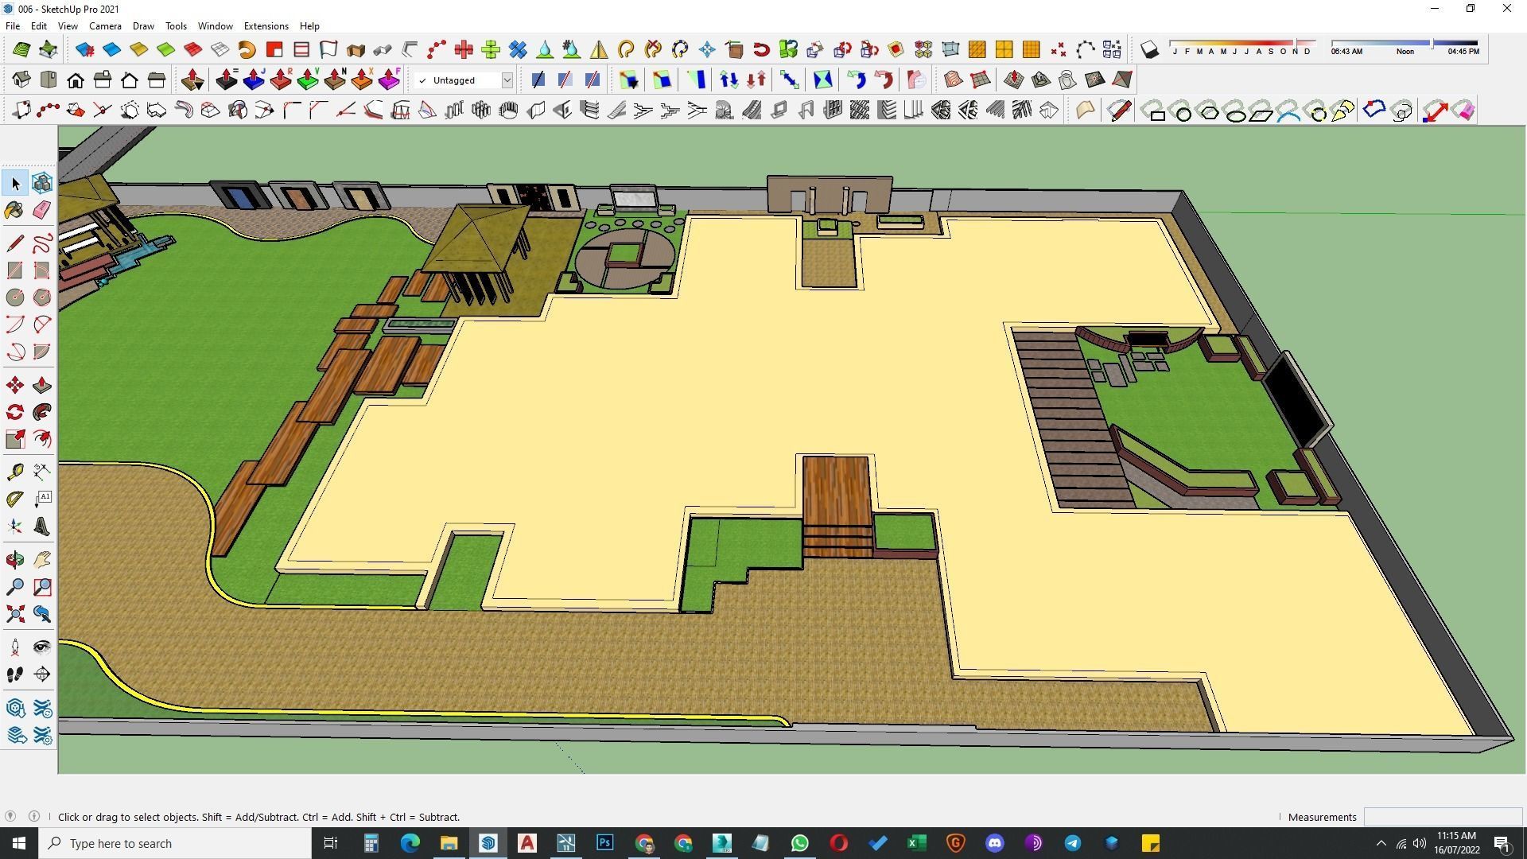Expand the Untagged tag dropdown arrow
Image resolution: width=1527 pixels, height=859 pixels.
pyautogui.click(x=507, y=80)
